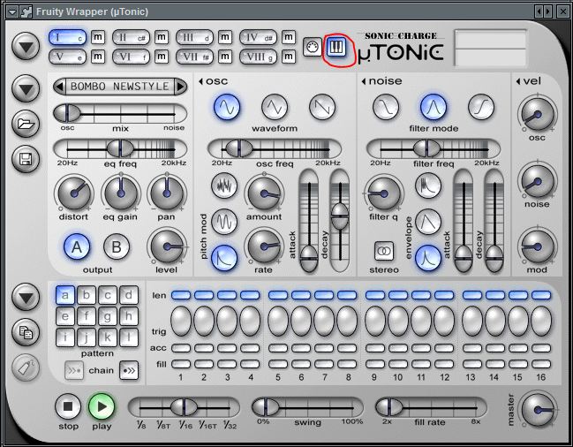Image resolution: width=573 pixels, height=447 pixels.
Task: Toggle accent for step 5
Action: pyautogui.click(x=278, y=348)
